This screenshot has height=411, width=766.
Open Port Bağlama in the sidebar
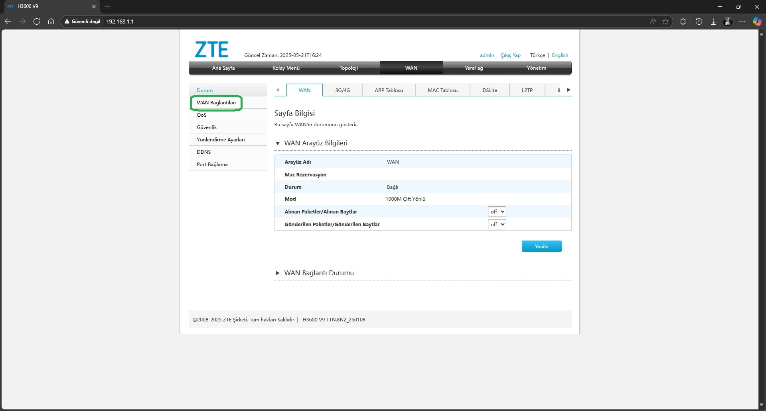[228, 164]
